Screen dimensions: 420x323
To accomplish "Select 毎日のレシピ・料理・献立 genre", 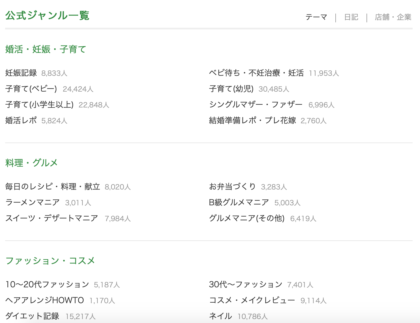I will click(53, 187).
